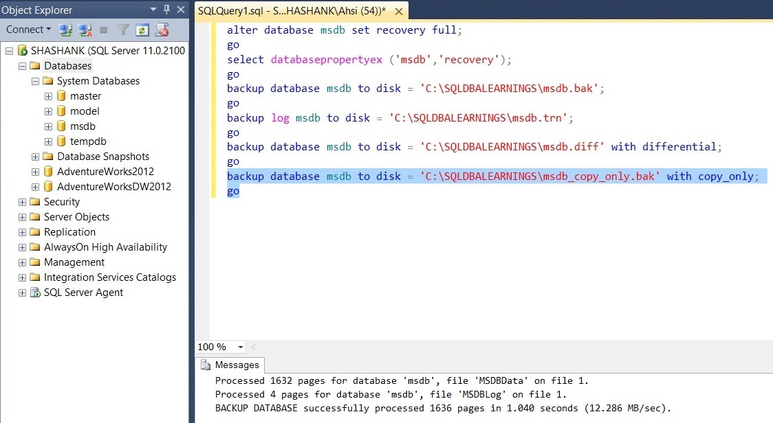Viewport: 773px width, 423px height.
Task: Select the AdventureWorks2012 database
Action: click(105, 172)
